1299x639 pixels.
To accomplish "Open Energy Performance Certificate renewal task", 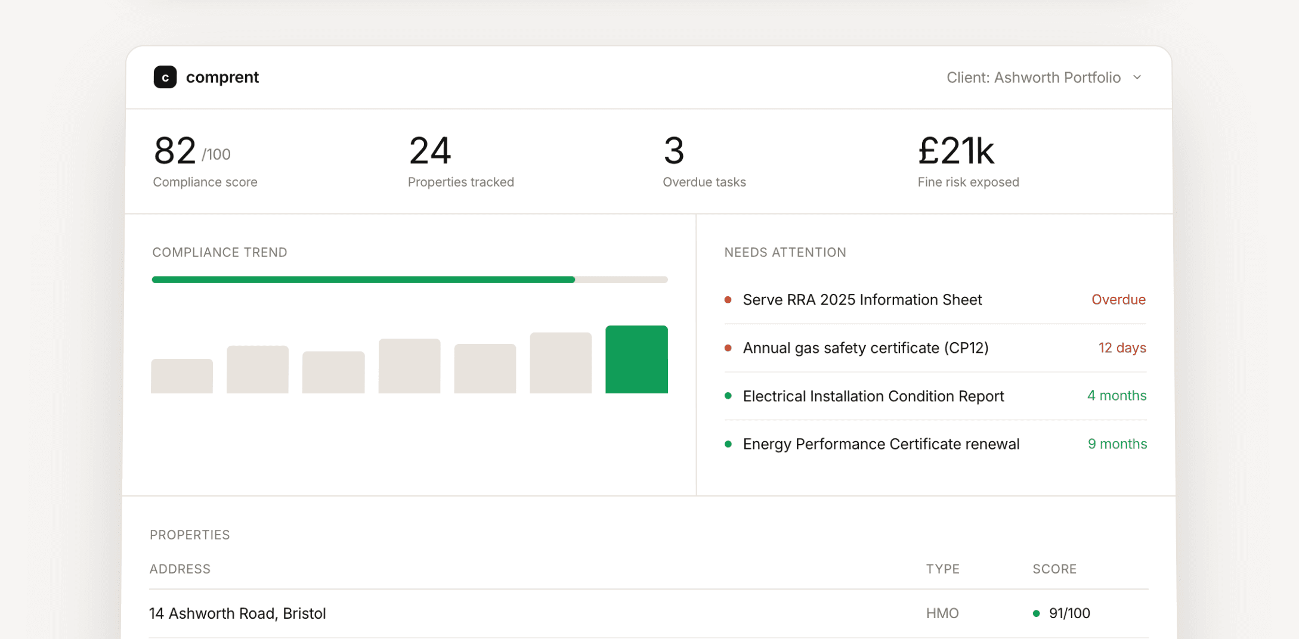I will [935, 444].
